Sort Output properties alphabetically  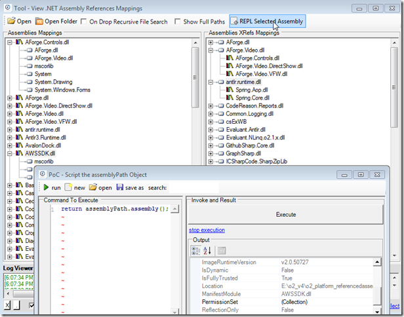(x=207, y=250)
